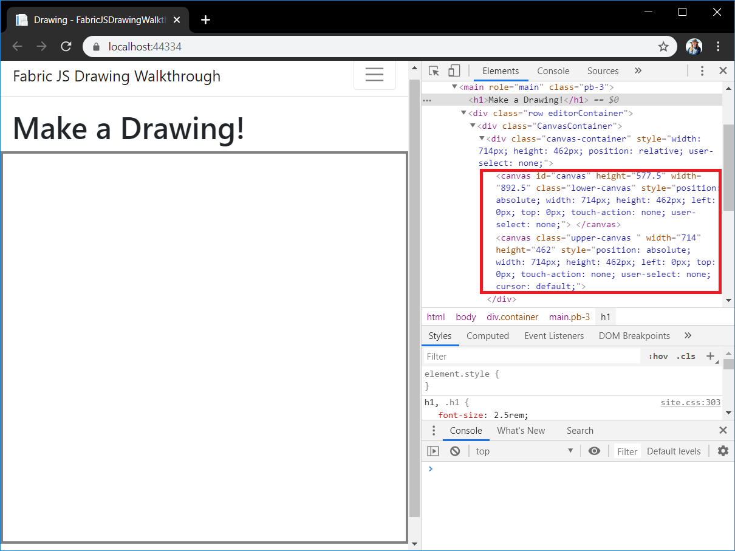Viewport: 735px width, 551px height.
Task: Expand more DevTools panels with the chevron
Action: point(638,70)
